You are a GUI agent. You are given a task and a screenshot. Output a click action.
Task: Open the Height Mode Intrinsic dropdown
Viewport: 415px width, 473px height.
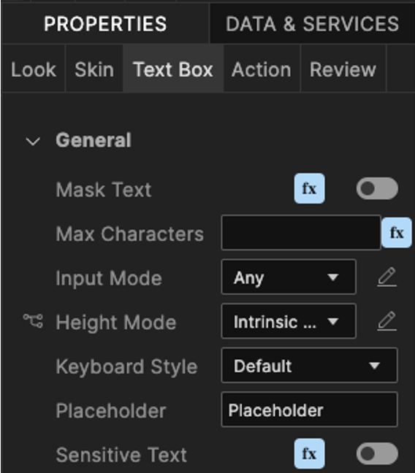point(289,321)
